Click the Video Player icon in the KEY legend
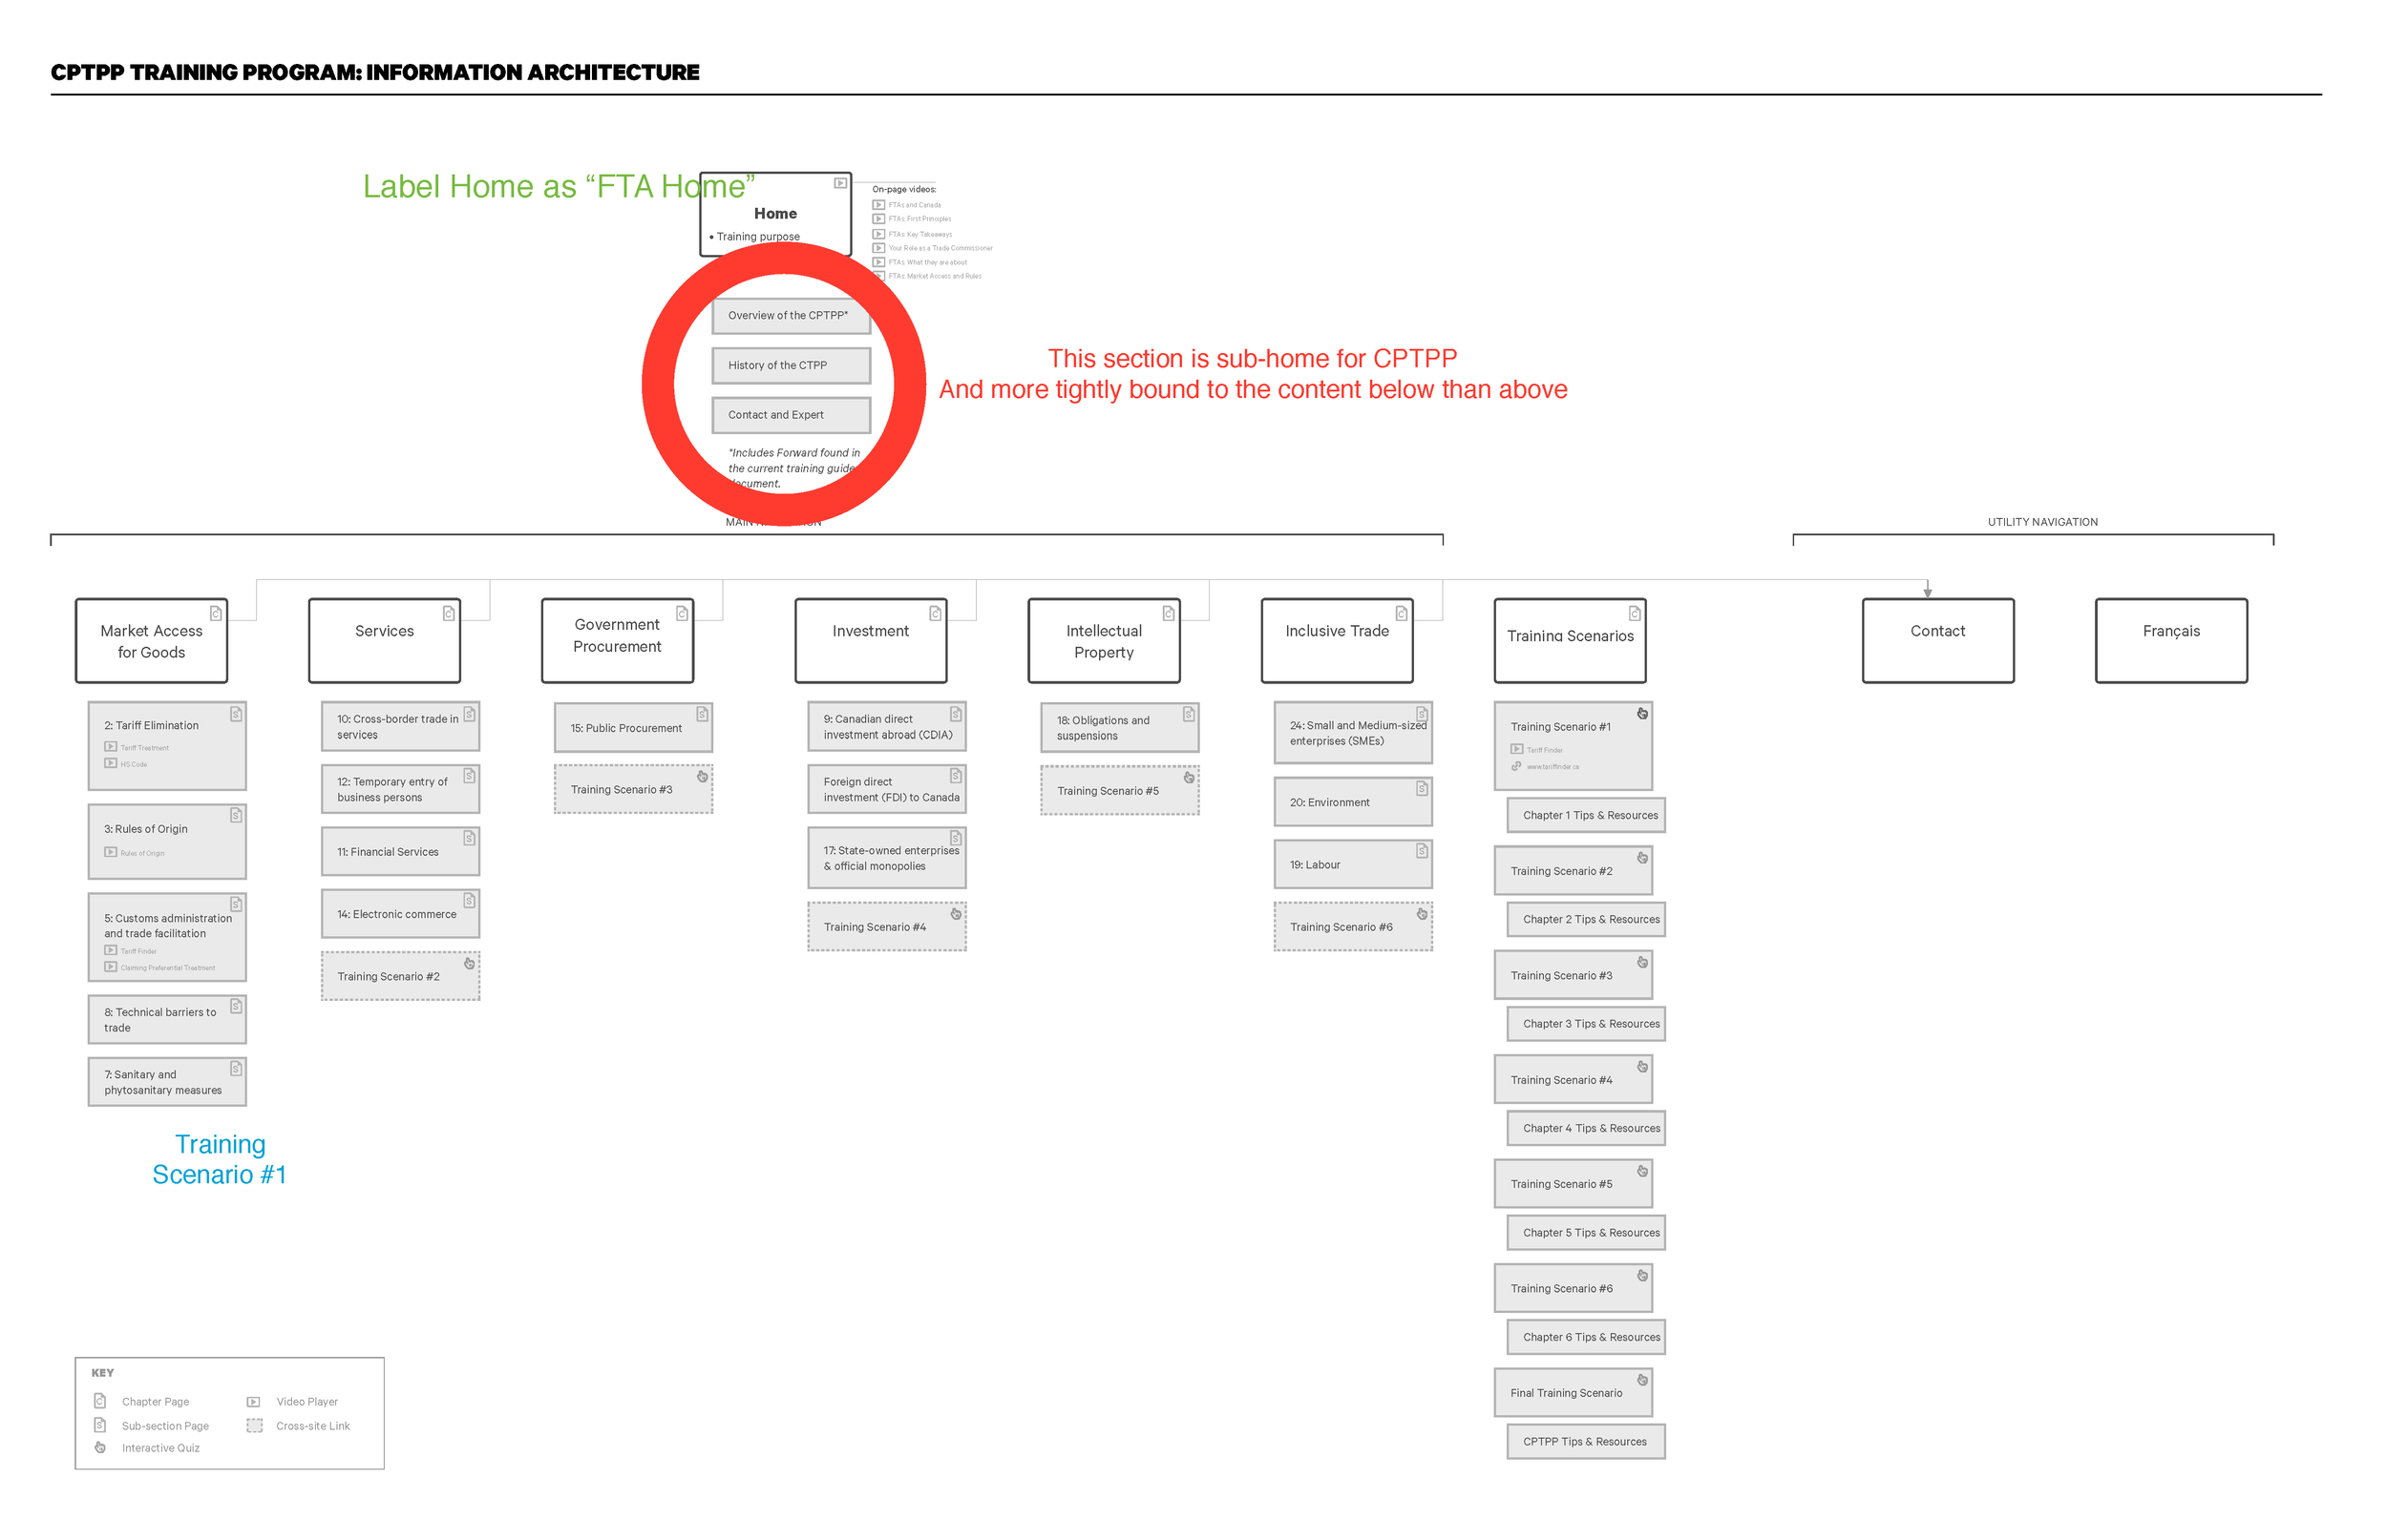This screenshot has height=1540, width=2387. (x=253, y=1401)
